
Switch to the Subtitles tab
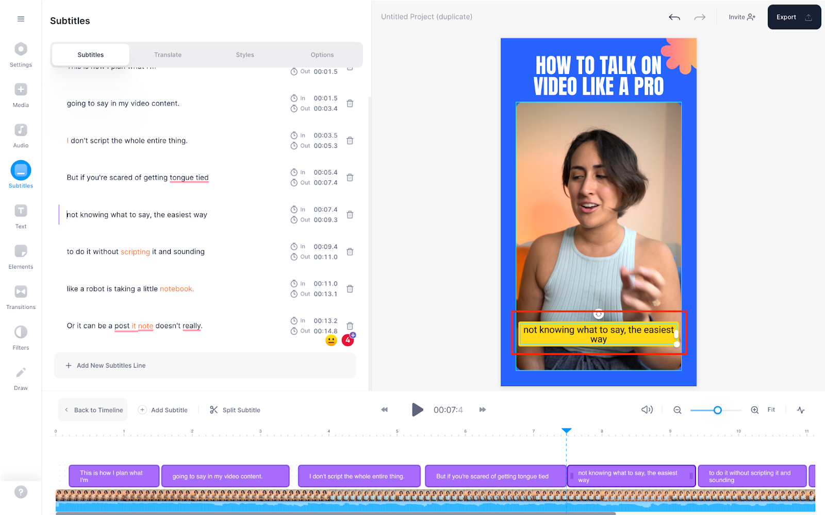[x=91, y=55]
